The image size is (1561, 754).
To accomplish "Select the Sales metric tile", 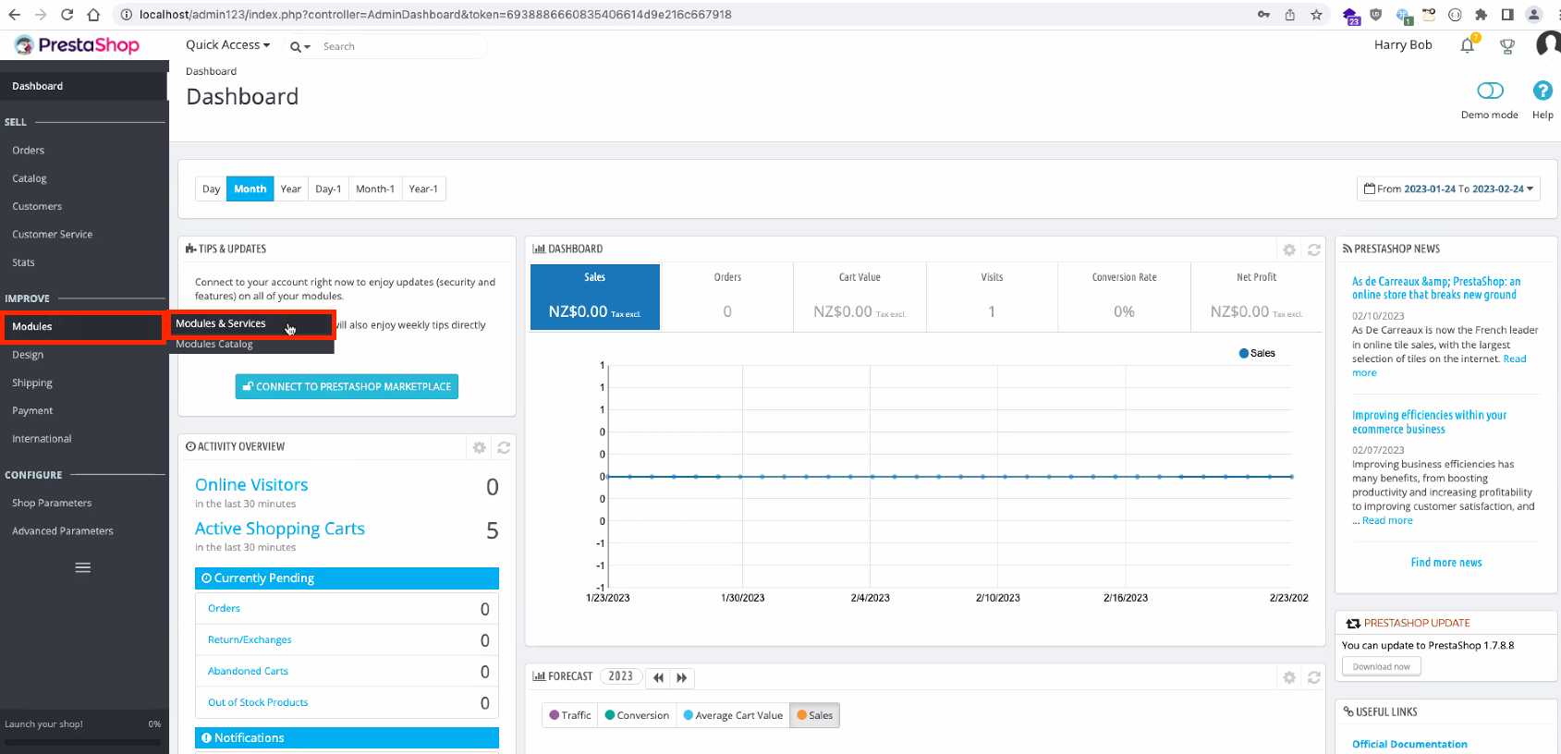I will tap(595, 298).
